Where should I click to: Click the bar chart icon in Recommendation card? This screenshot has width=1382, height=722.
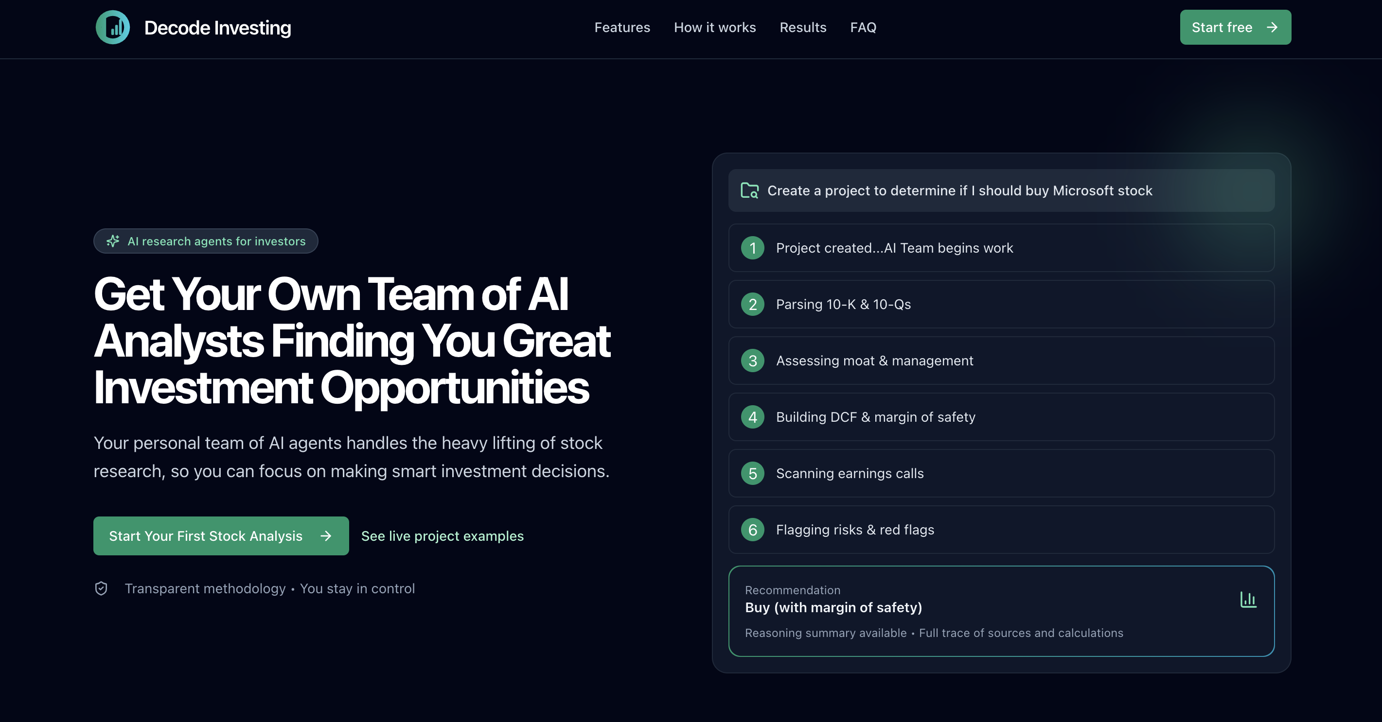pos(1248,600)
